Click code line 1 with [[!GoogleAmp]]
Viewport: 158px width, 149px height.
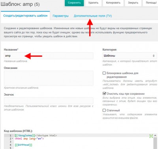[x=36, y=136]
